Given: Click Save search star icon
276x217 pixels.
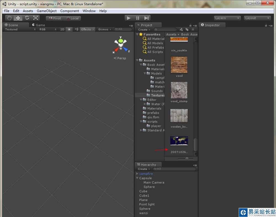Looking at the screenshot, I should click(x=193, y=30).
